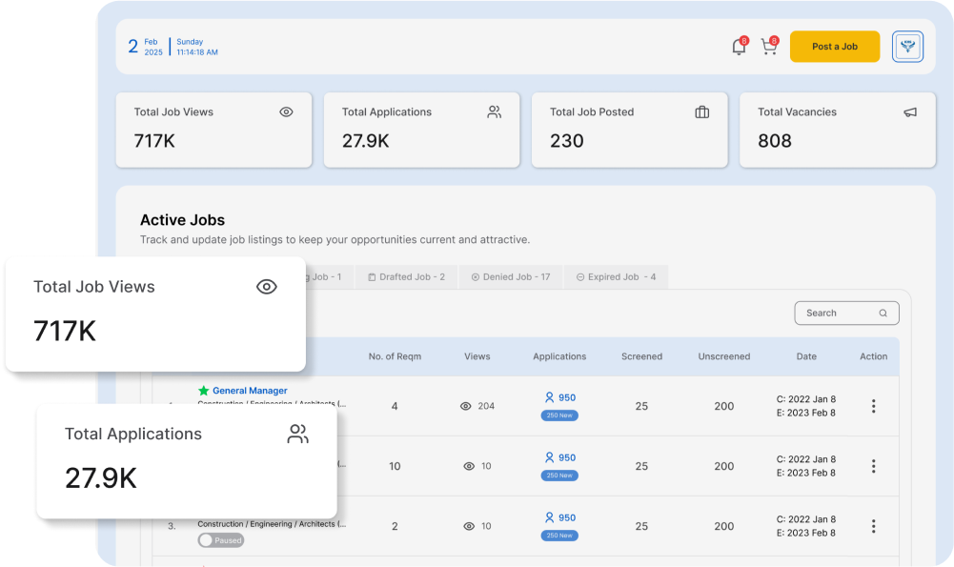Switch to the Denied Job tab

click(511, 277)
